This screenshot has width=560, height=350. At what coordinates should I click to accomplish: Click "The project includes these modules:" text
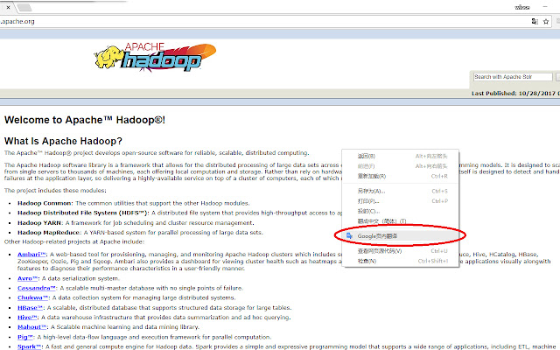point(55,191)
